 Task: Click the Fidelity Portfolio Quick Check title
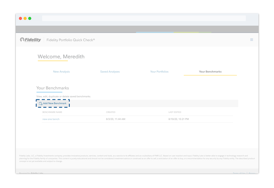click(71, 40)
